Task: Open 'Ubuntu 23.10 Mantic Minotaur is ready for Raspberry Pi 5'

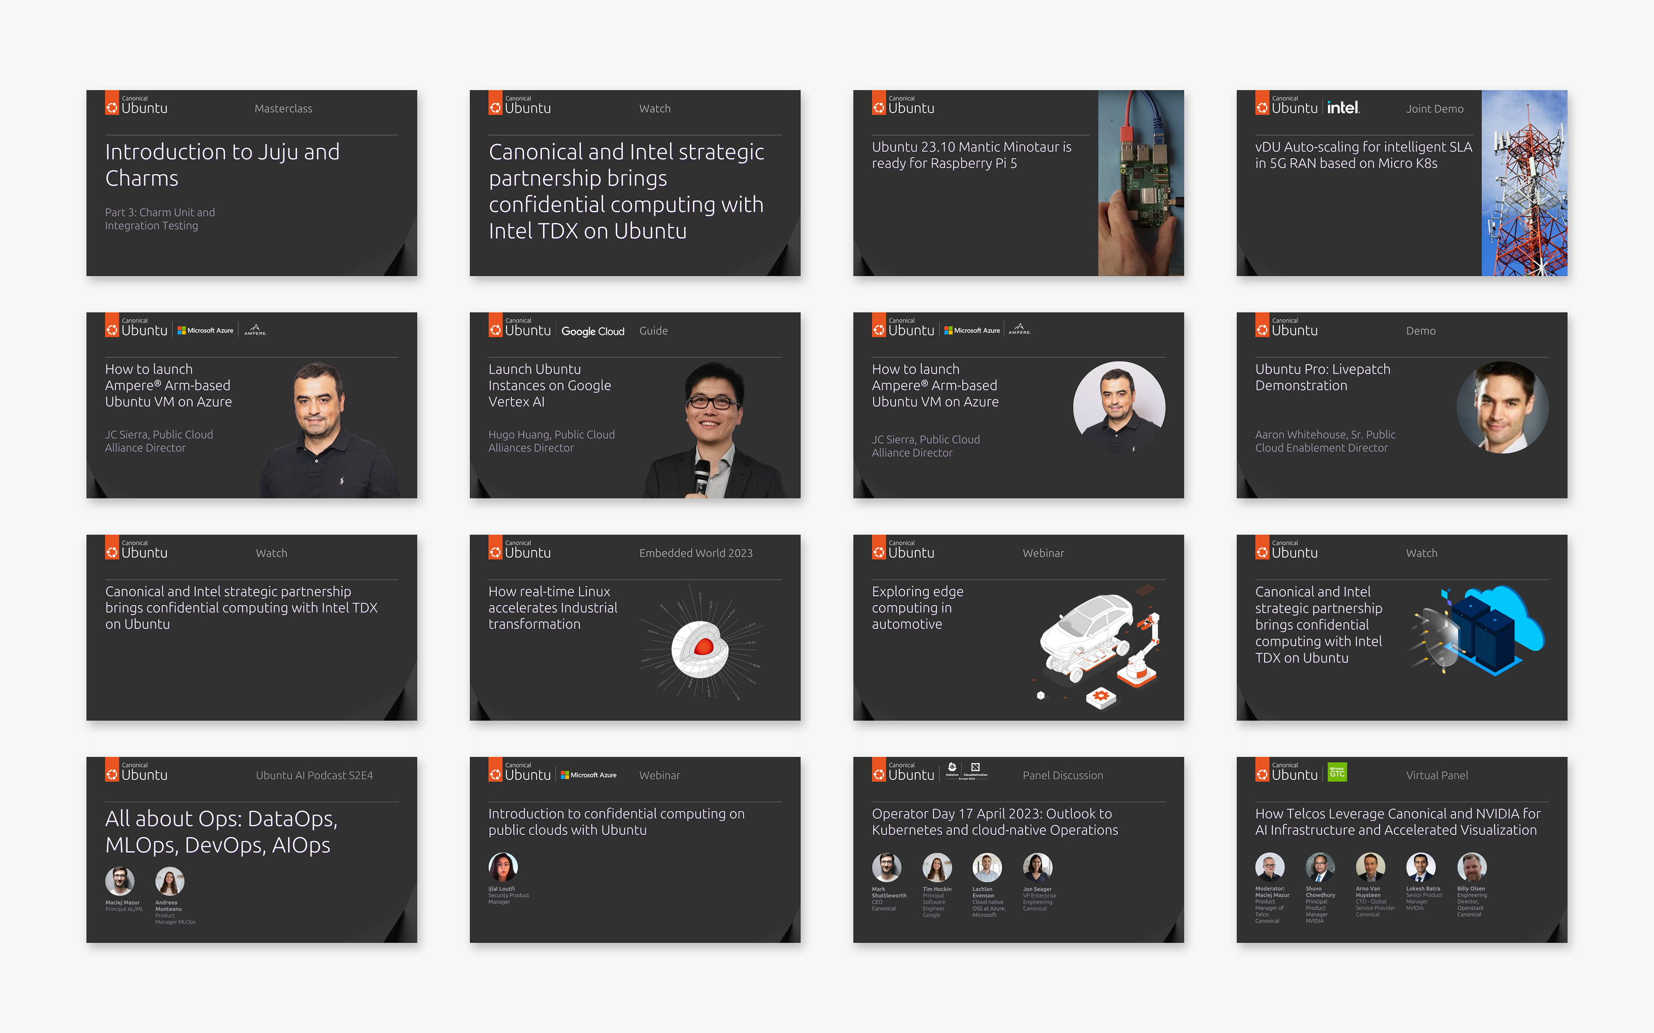Action: pos(971,155)
